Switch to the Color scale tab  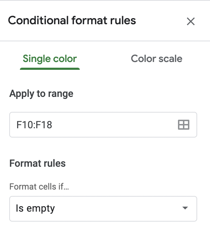157,58
